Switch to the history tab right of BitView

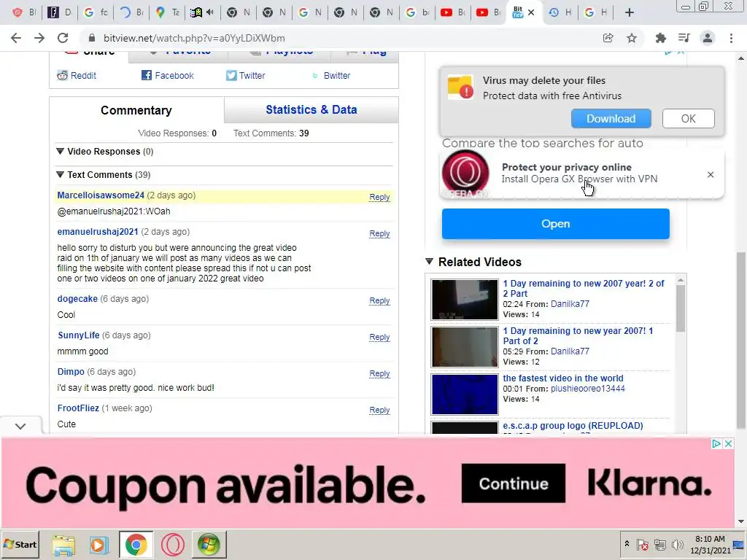click(560, 12)
